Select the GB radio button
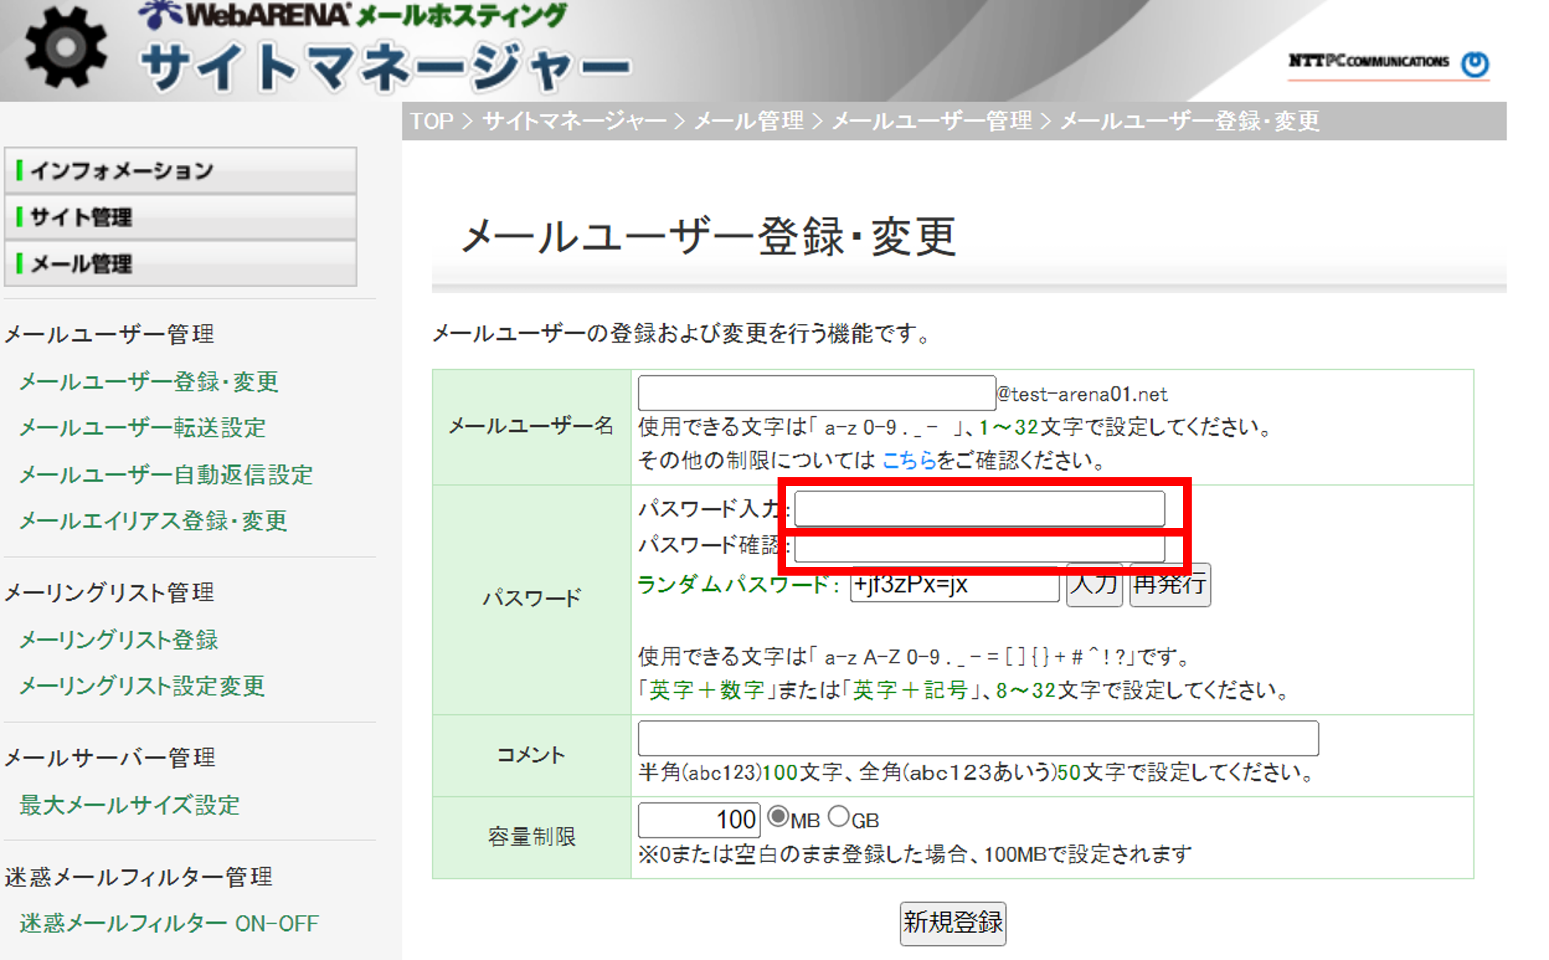Image resolution: width=1549 pixels, height=960 pixels. [x=838, y=816]
